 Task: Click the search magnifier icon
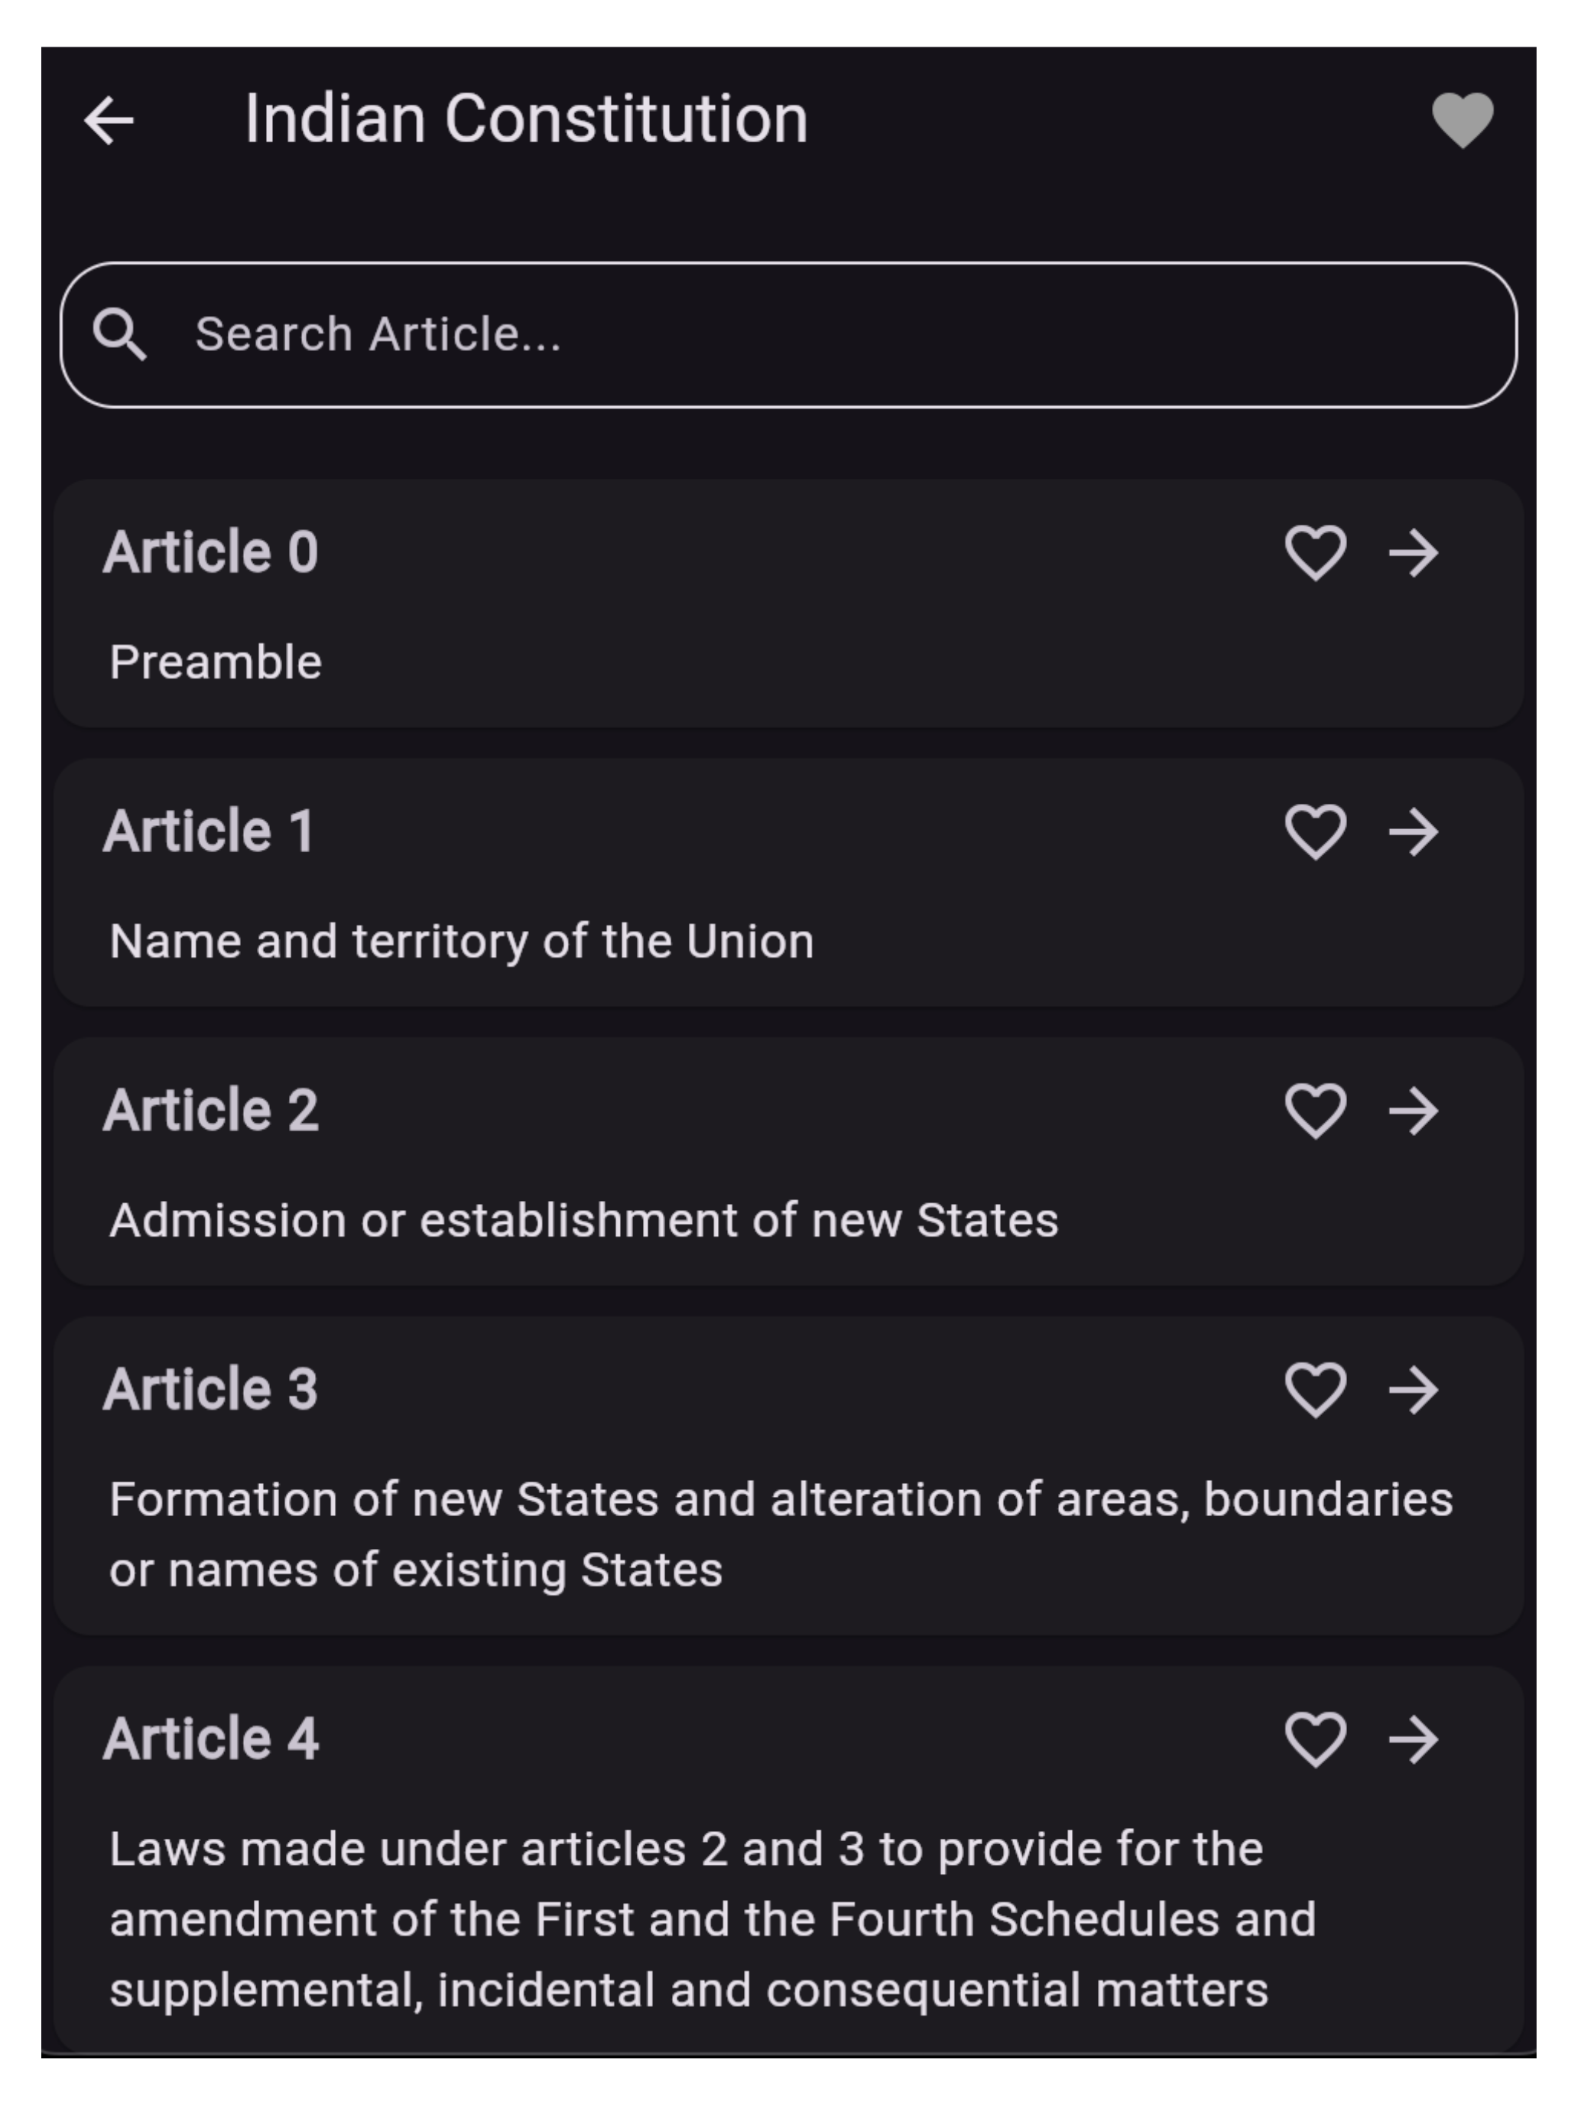[120, 334]
